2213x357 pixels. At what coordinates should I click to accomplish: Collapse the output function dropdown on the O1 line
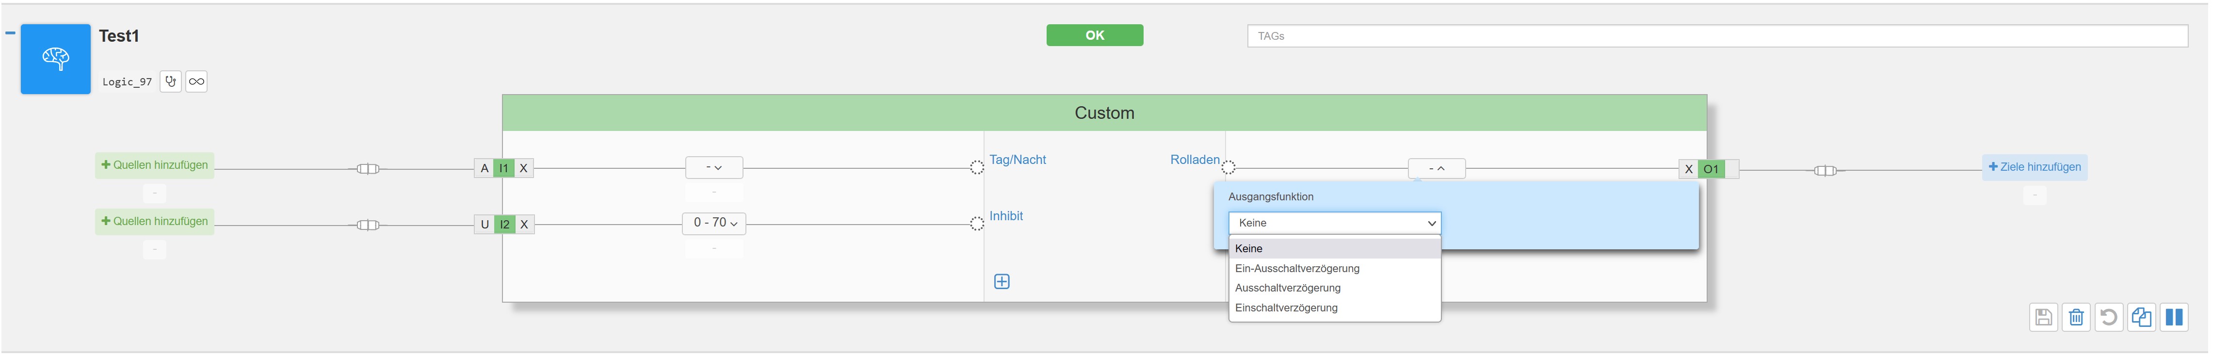[1437, 169]
